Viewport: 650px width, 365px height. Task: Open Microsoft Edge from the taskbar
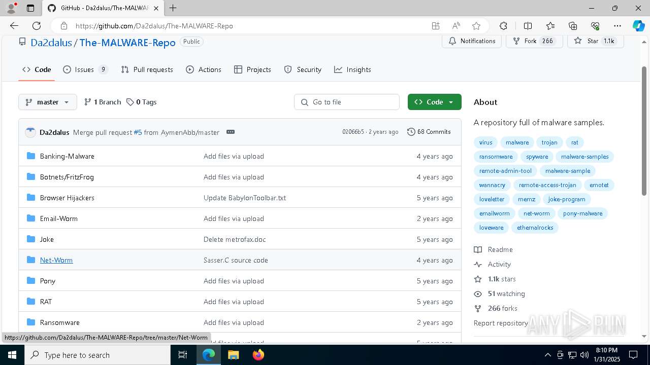pos(209,355)
